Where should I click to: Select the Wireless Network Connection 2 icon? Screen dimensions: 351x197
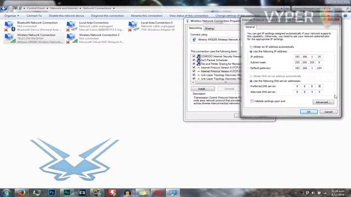[72, 38]
